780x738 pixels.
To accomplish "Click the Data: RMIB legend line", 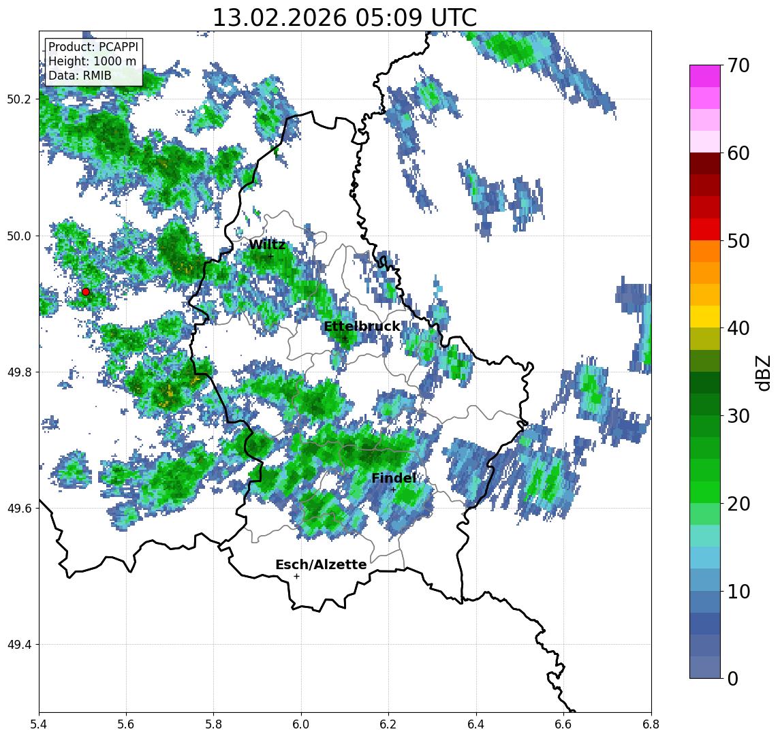I will (80, 76).
